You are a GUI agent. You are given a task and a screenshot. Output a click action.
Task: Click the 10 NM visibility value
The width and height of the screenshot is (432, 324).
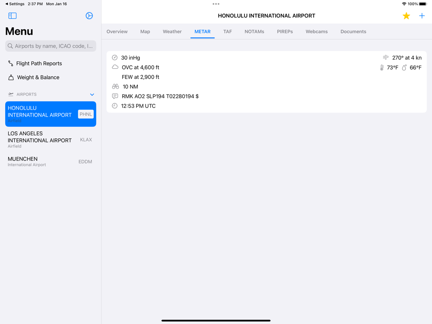[x=130, y=86]
